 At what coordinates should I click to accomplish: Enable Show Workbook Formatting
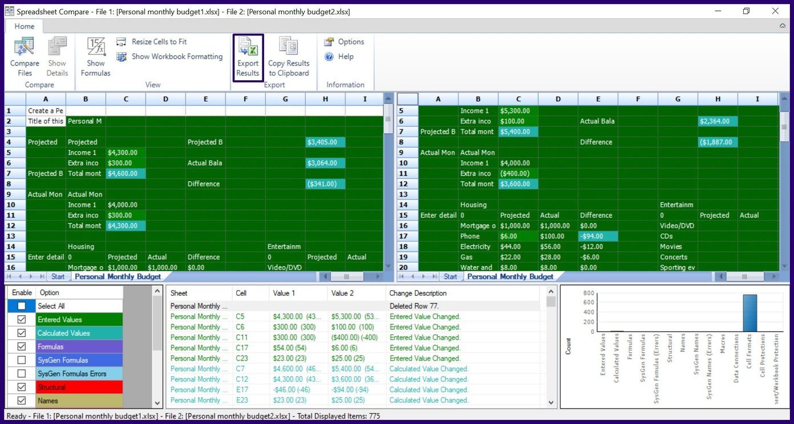[x=176, y=56]
